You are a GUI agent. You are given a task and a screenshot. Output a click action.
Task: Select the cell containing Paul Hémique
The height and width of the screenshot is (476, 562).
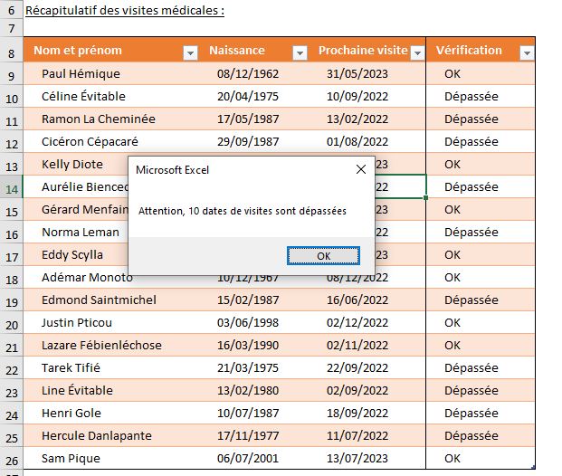pos(81,74)
